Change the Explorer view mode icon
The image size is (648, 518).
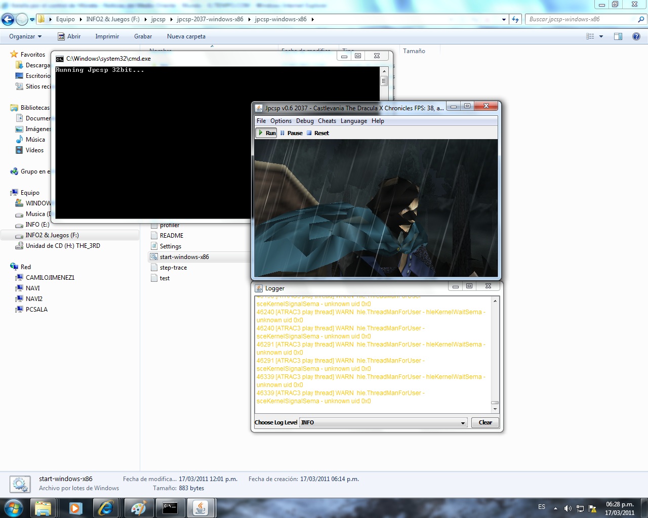[x=590, y=36]
